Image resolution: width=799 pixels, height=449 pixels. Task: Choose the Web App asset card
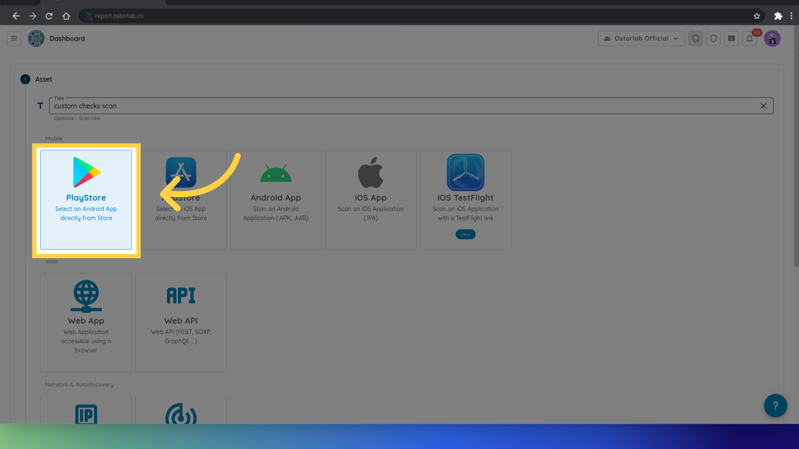pyautogui.click(x=86, y=322)
